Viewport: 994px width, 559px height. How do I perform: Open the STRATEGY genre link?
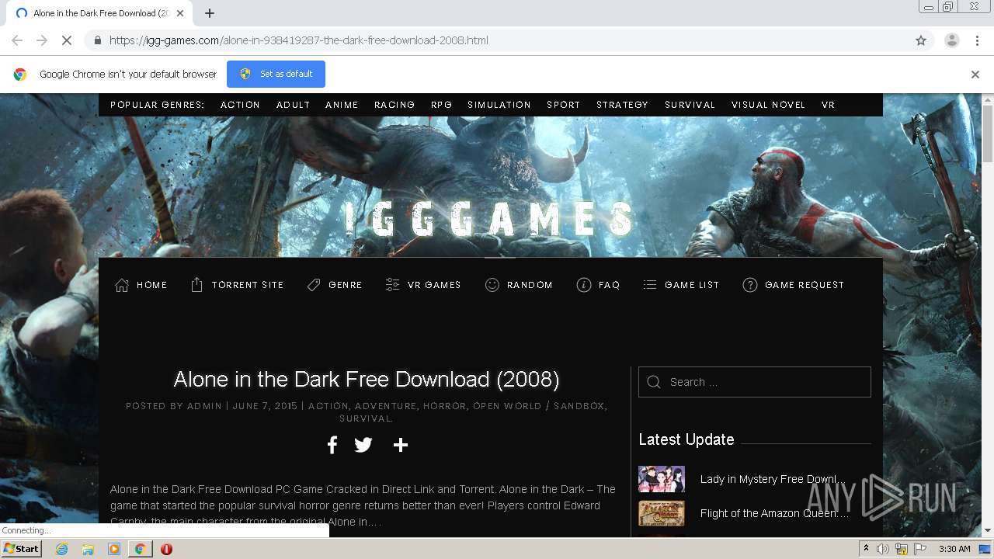622,105
